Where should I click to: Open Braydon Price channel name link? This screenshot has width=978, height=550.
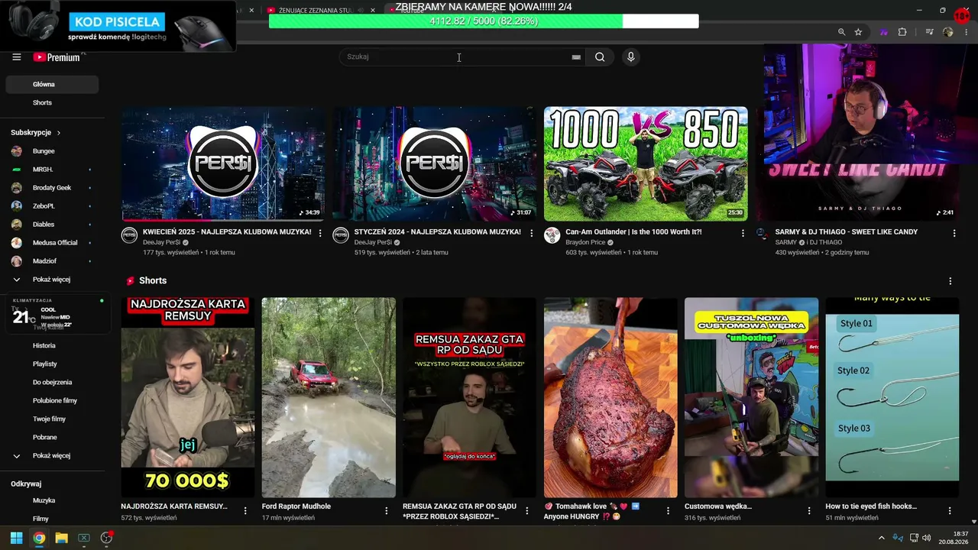coord(585,242)
